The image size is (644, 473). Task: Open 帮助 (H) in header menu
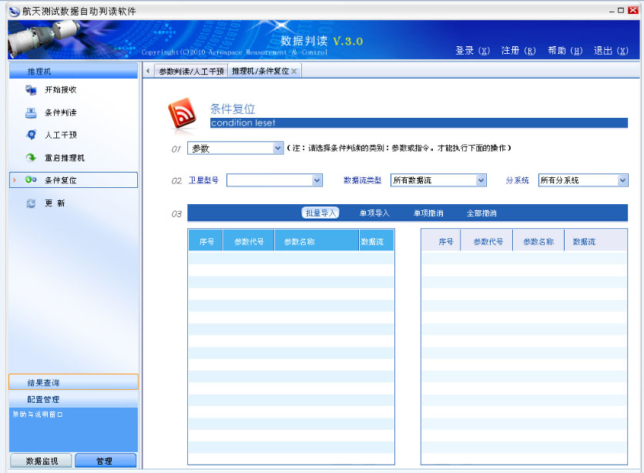pyautogui.click(x=565, y=51)
